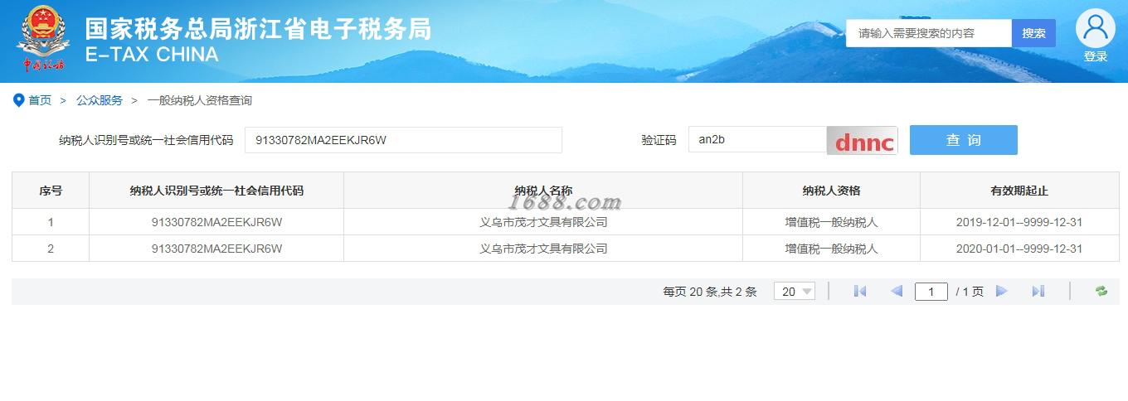Click row 2 company name 义乌市茂才文具有限公司
Screen dimensions: 1128x401
pyautogui.click(x=543, y=249)
